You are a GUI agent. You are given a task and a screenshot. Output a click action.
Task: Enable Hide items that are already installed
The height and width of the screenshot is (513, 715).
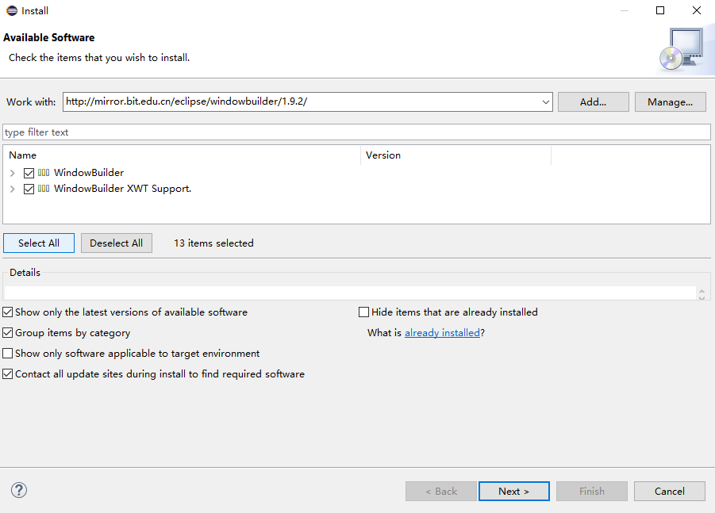[363, 312]
